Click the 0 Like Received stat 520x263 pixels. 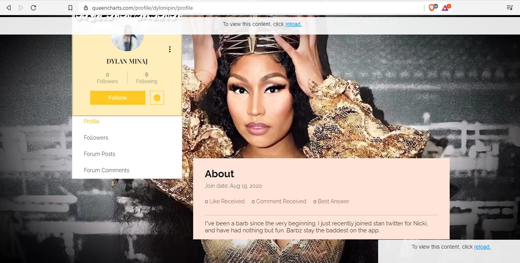click(x=225, y=201)
